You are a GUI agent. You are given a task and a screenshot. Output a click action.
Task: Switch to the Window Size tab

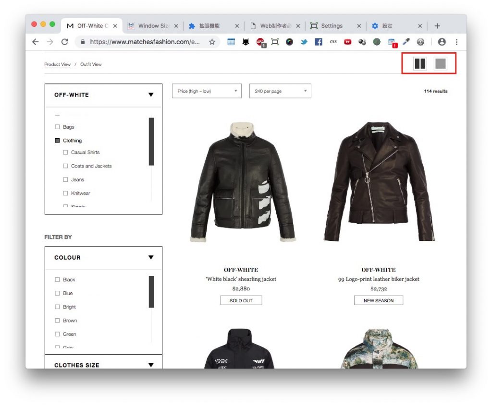click(x=153, y=26)
